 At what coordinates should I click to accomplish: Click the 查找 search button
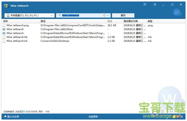coord(123,15)
